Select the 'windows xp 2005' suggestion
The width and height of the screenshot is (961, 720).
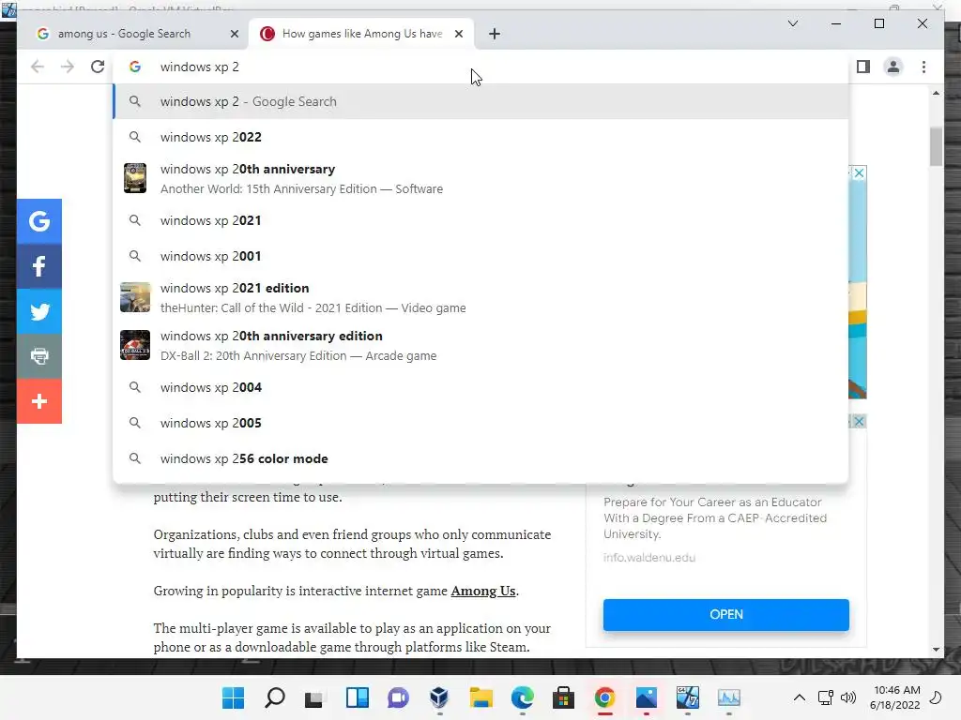tap(481, 423)
